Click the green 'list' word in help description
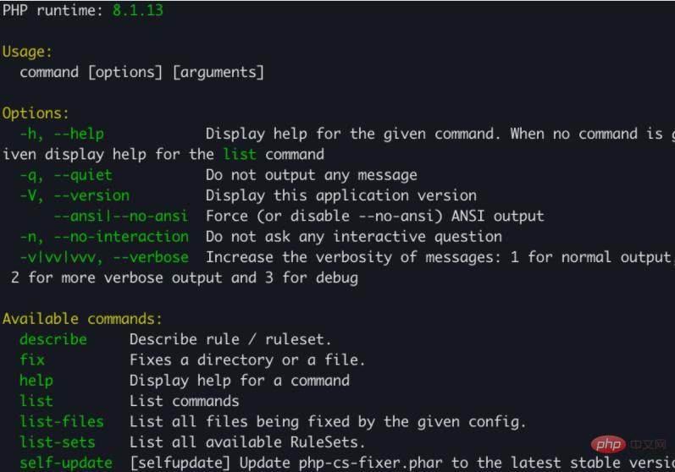675x472 pixels. [240, 154]
